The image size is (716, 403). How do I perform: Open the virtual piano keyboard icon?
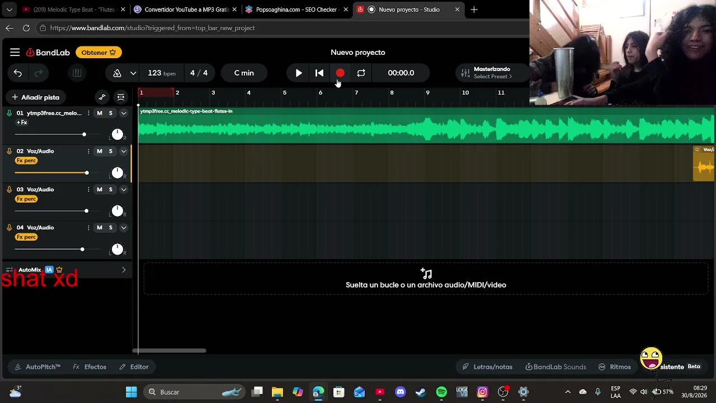77,73
